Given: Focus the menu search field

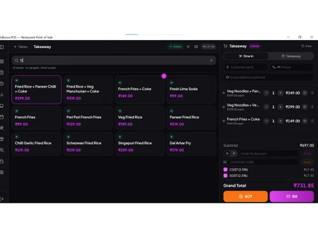Looking at the screenshot, I should point(114,60).
